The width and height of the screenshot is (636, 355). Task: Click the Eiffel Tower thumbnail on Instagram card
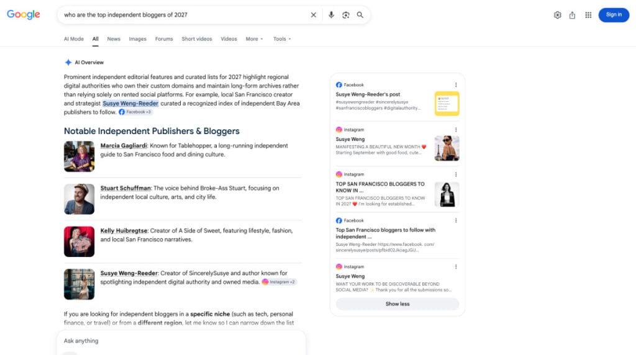point(447,148)
